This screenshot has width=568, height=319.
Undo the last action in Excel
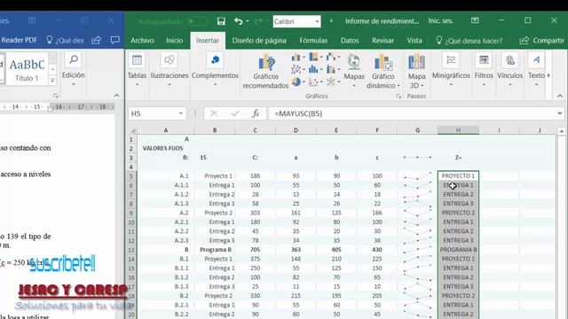click(239, 21)
